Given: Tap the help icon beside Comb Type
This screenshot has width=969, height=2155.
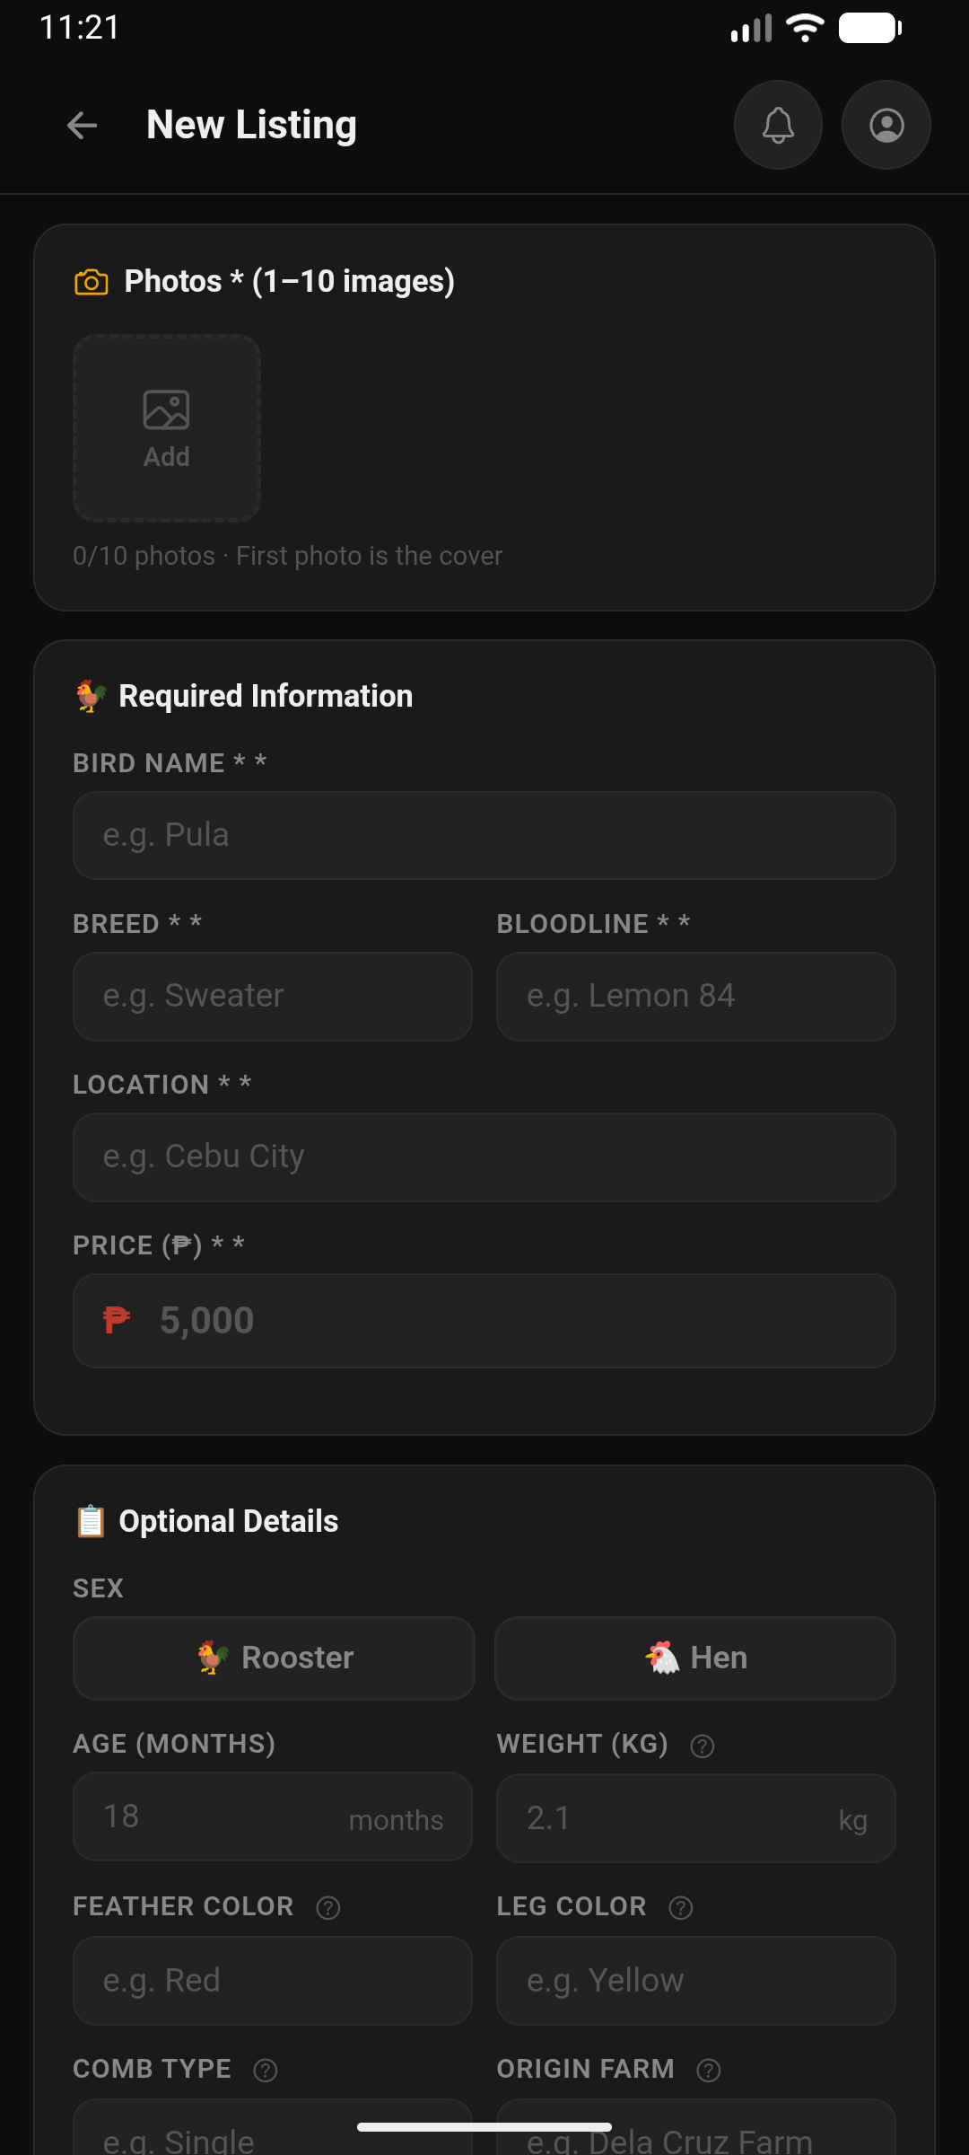Looking at the screenshot, I should (265, 2068).
